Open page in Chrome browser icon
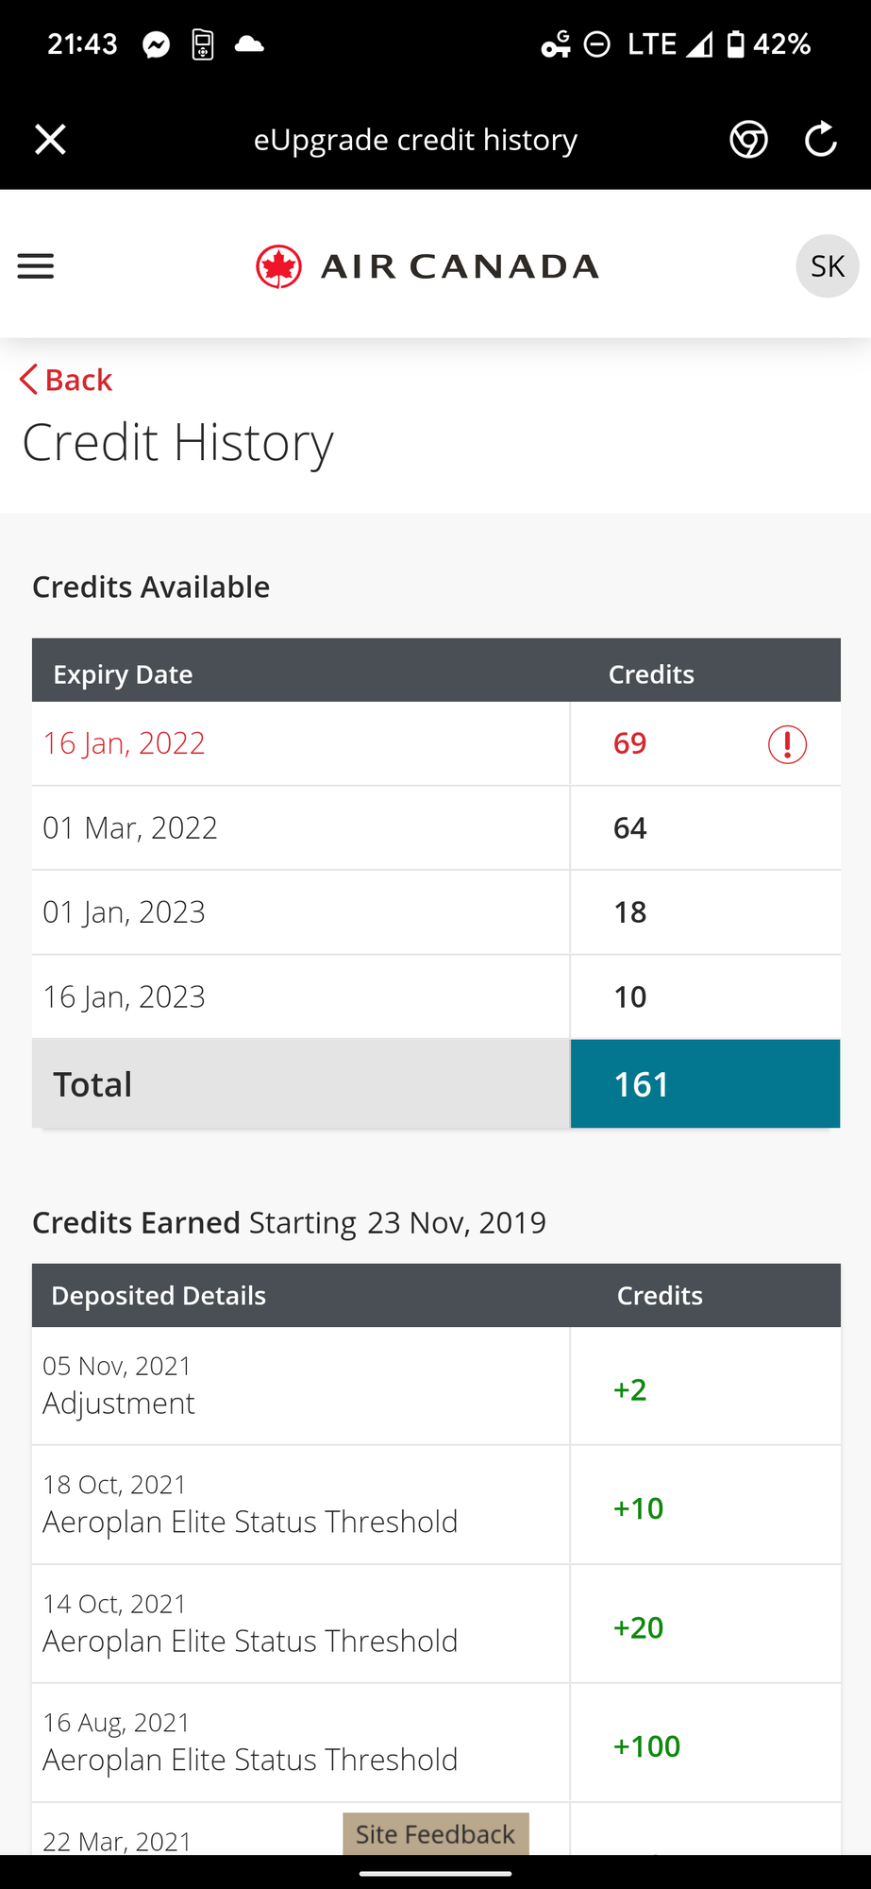Viewport: 871px width, 1889px height. point(748,140)
